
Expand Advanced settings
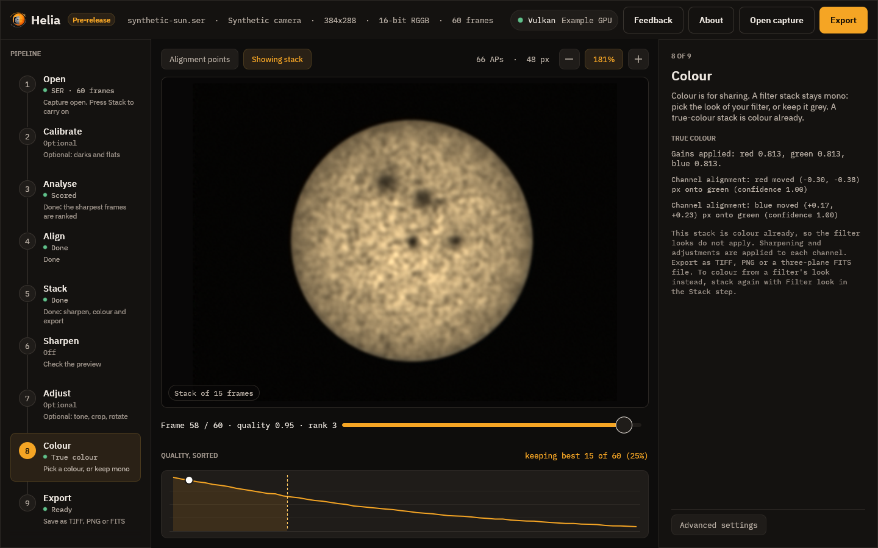point(719,525)
